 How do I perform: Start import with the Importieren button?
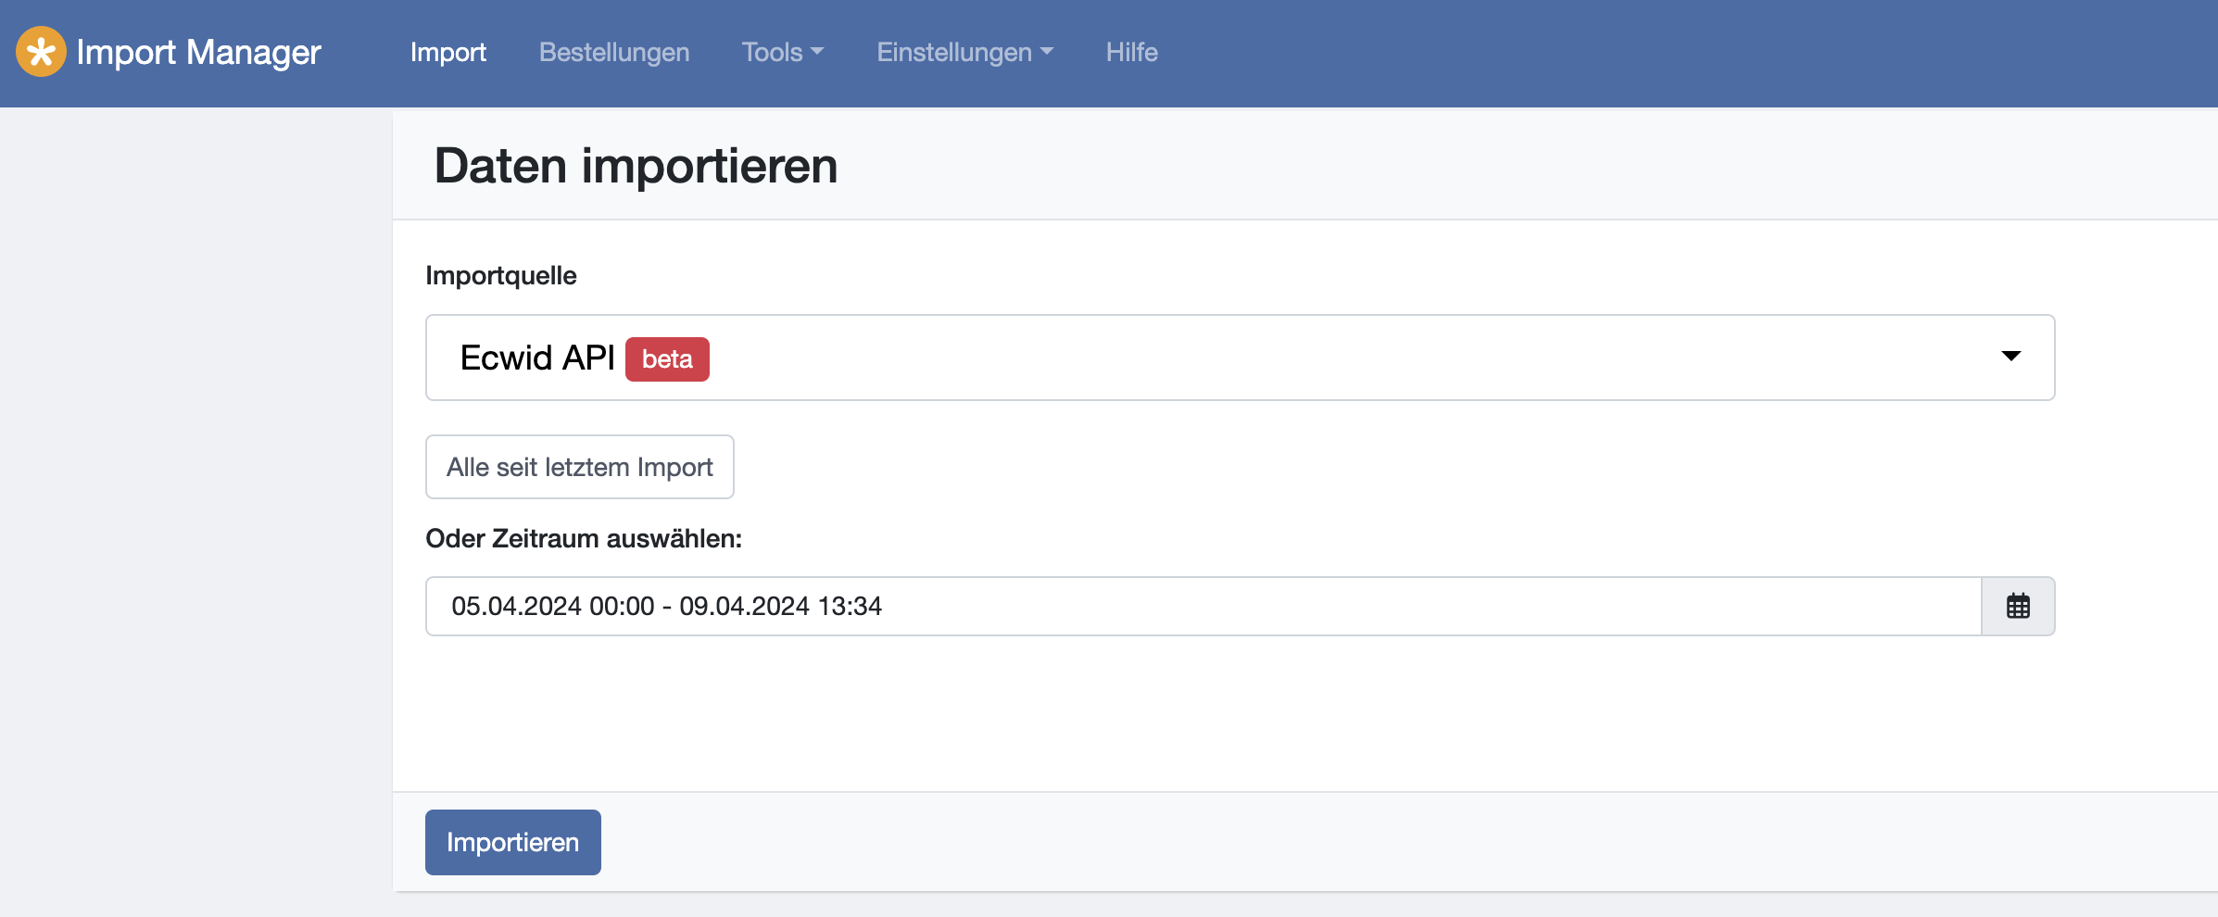point(512,842)
